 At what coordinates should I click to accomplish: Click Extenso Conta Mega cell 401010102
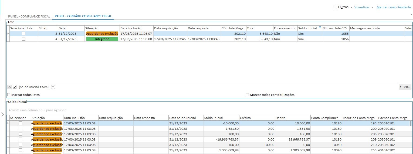(393, 150)
